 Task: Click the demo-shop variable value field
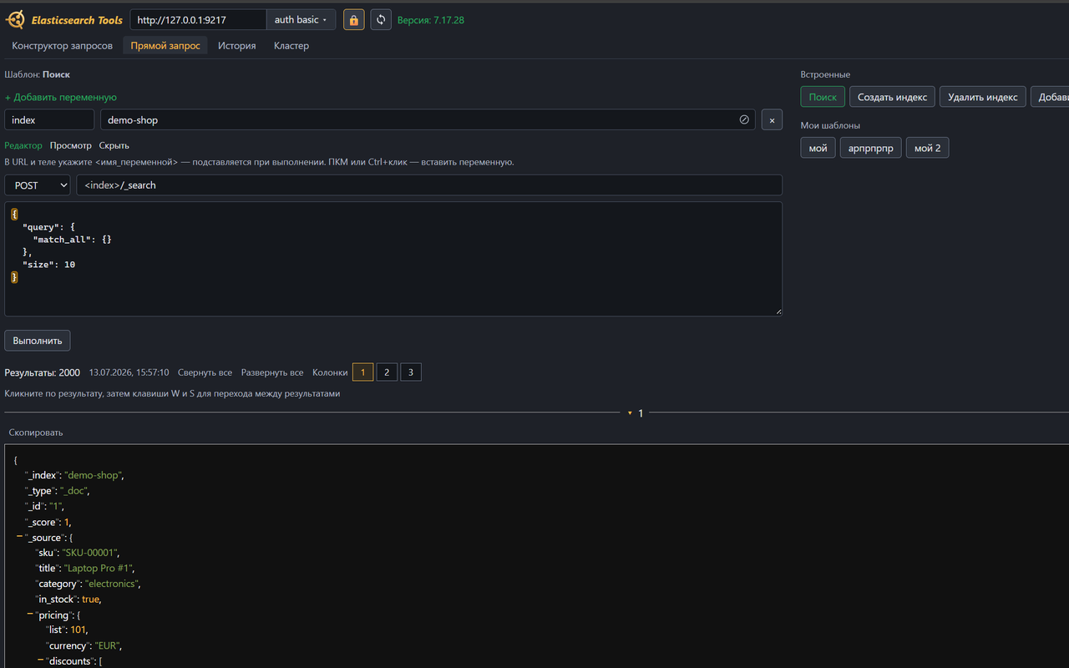[428, 120]
